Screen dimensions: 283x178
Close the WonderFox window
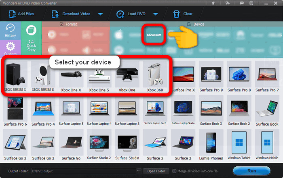[x=276, y=3]
